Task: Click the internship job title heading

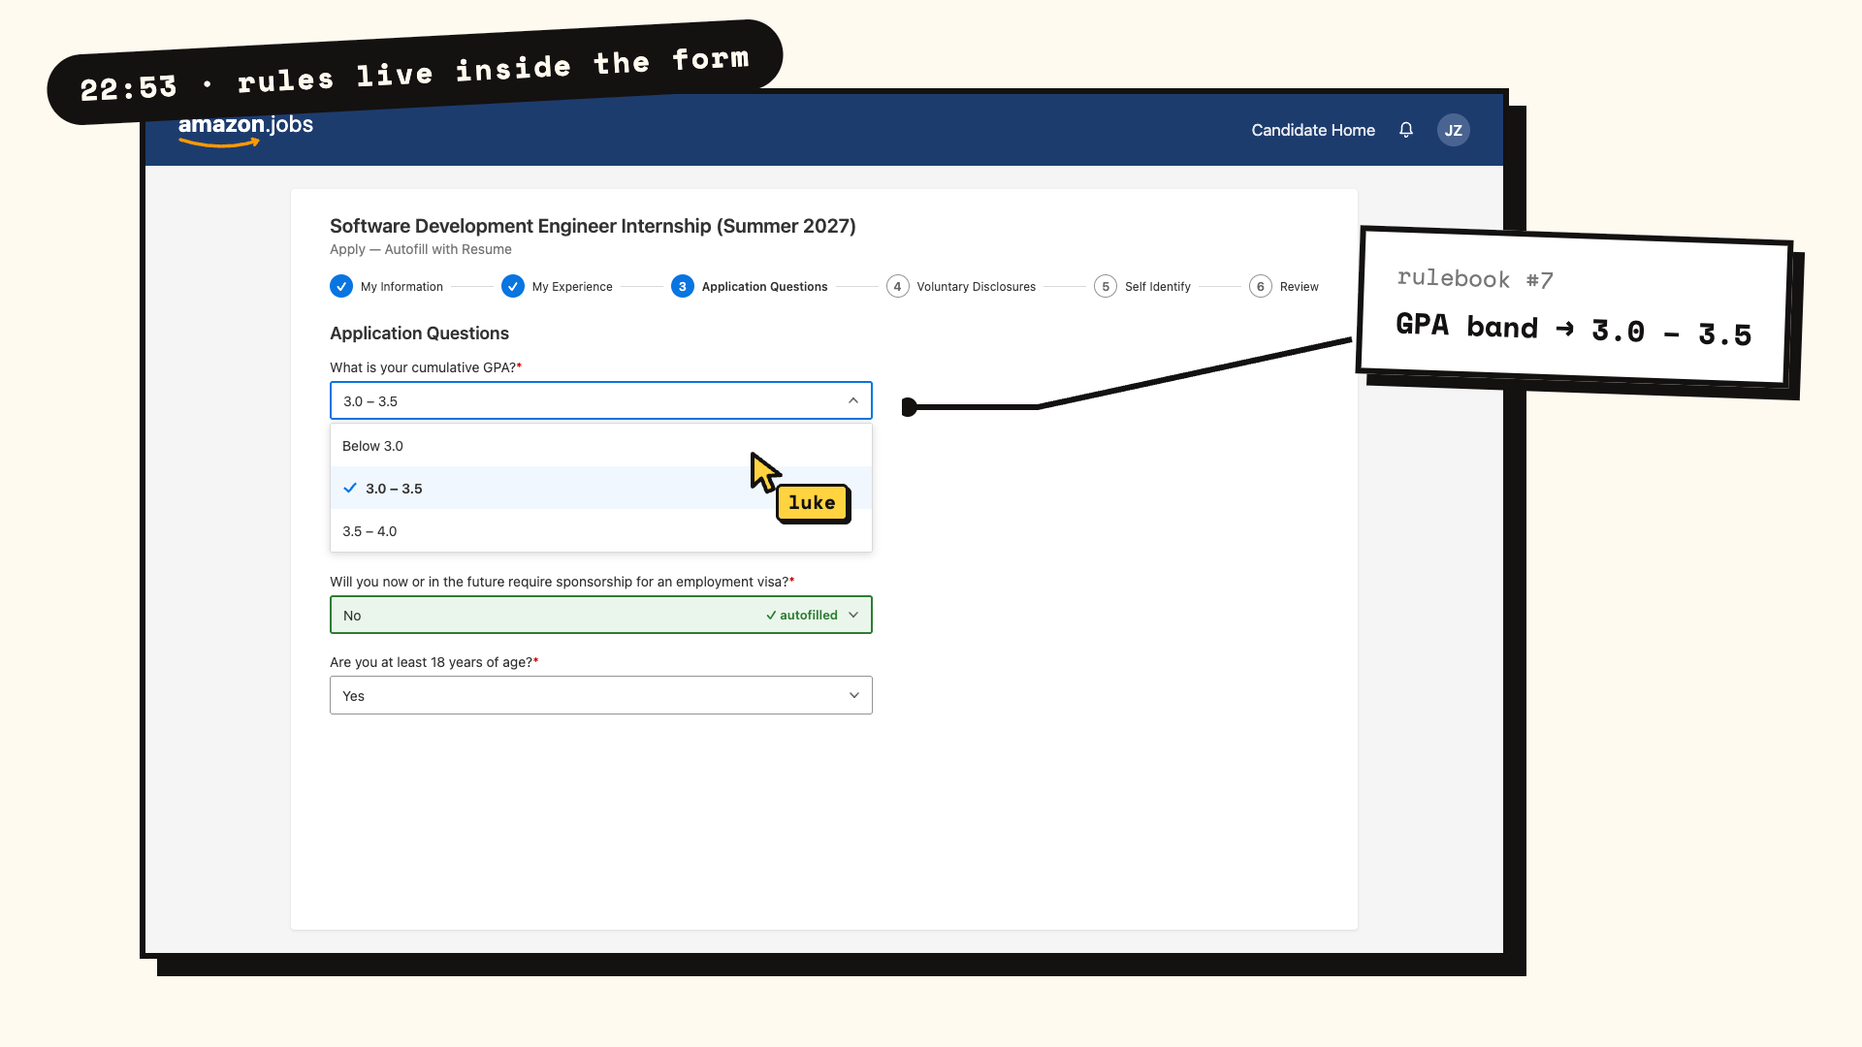Action: (x=593, y=226)
